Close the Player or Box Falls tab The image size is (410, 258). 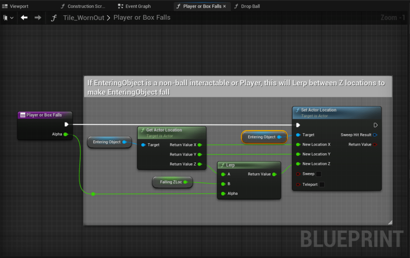[x=224, y=6]
